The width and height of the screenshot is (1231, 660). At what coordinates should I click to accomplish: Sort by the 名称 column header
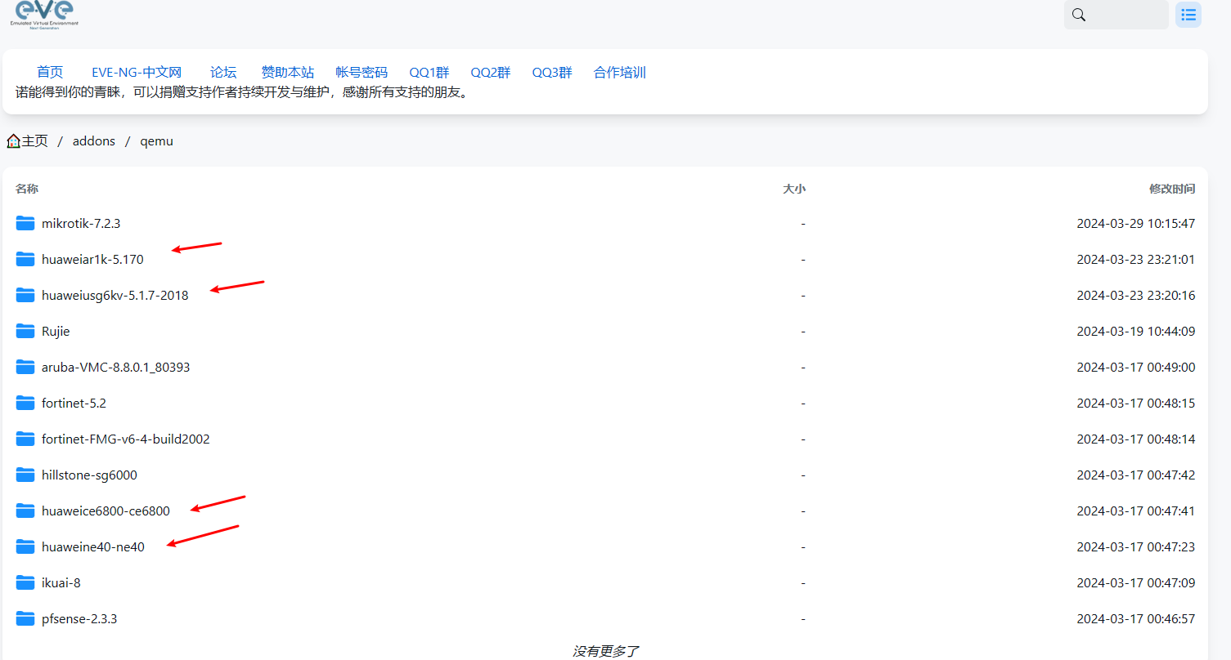pyautogui.click(x=27, y=189)
